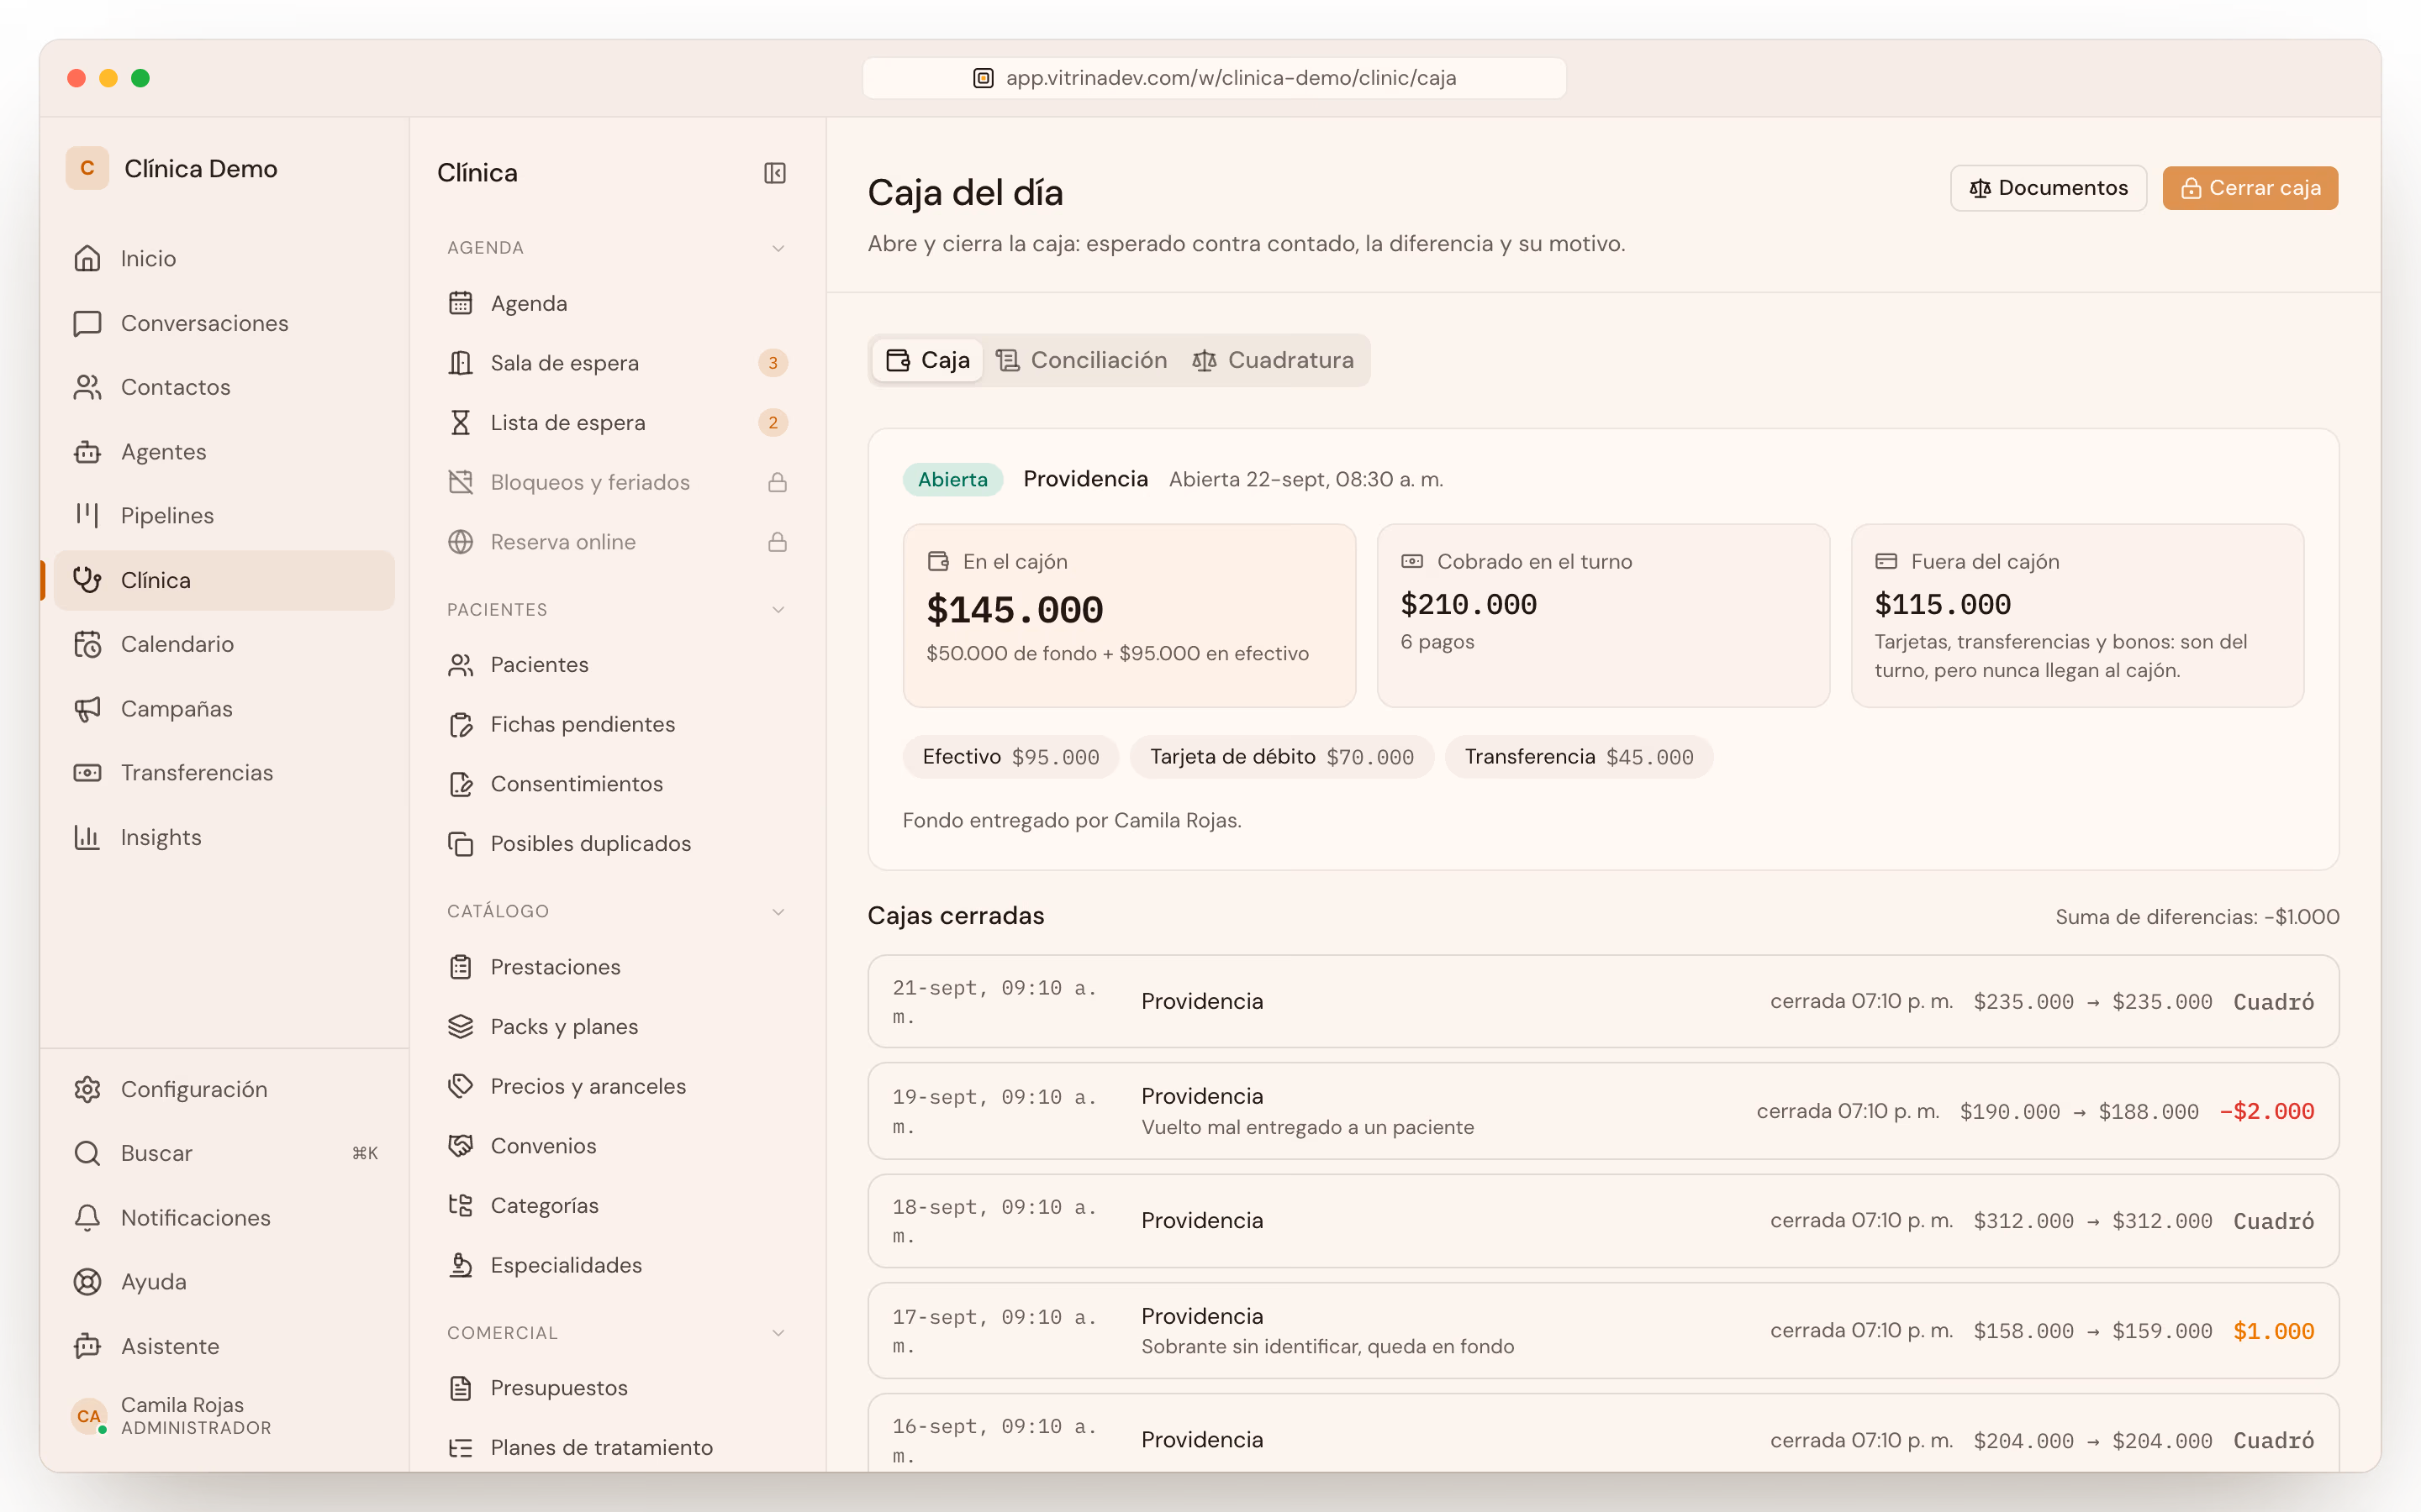Open the Asistente bot icon
The image size is (2421, 1512).
(87, 1346)
